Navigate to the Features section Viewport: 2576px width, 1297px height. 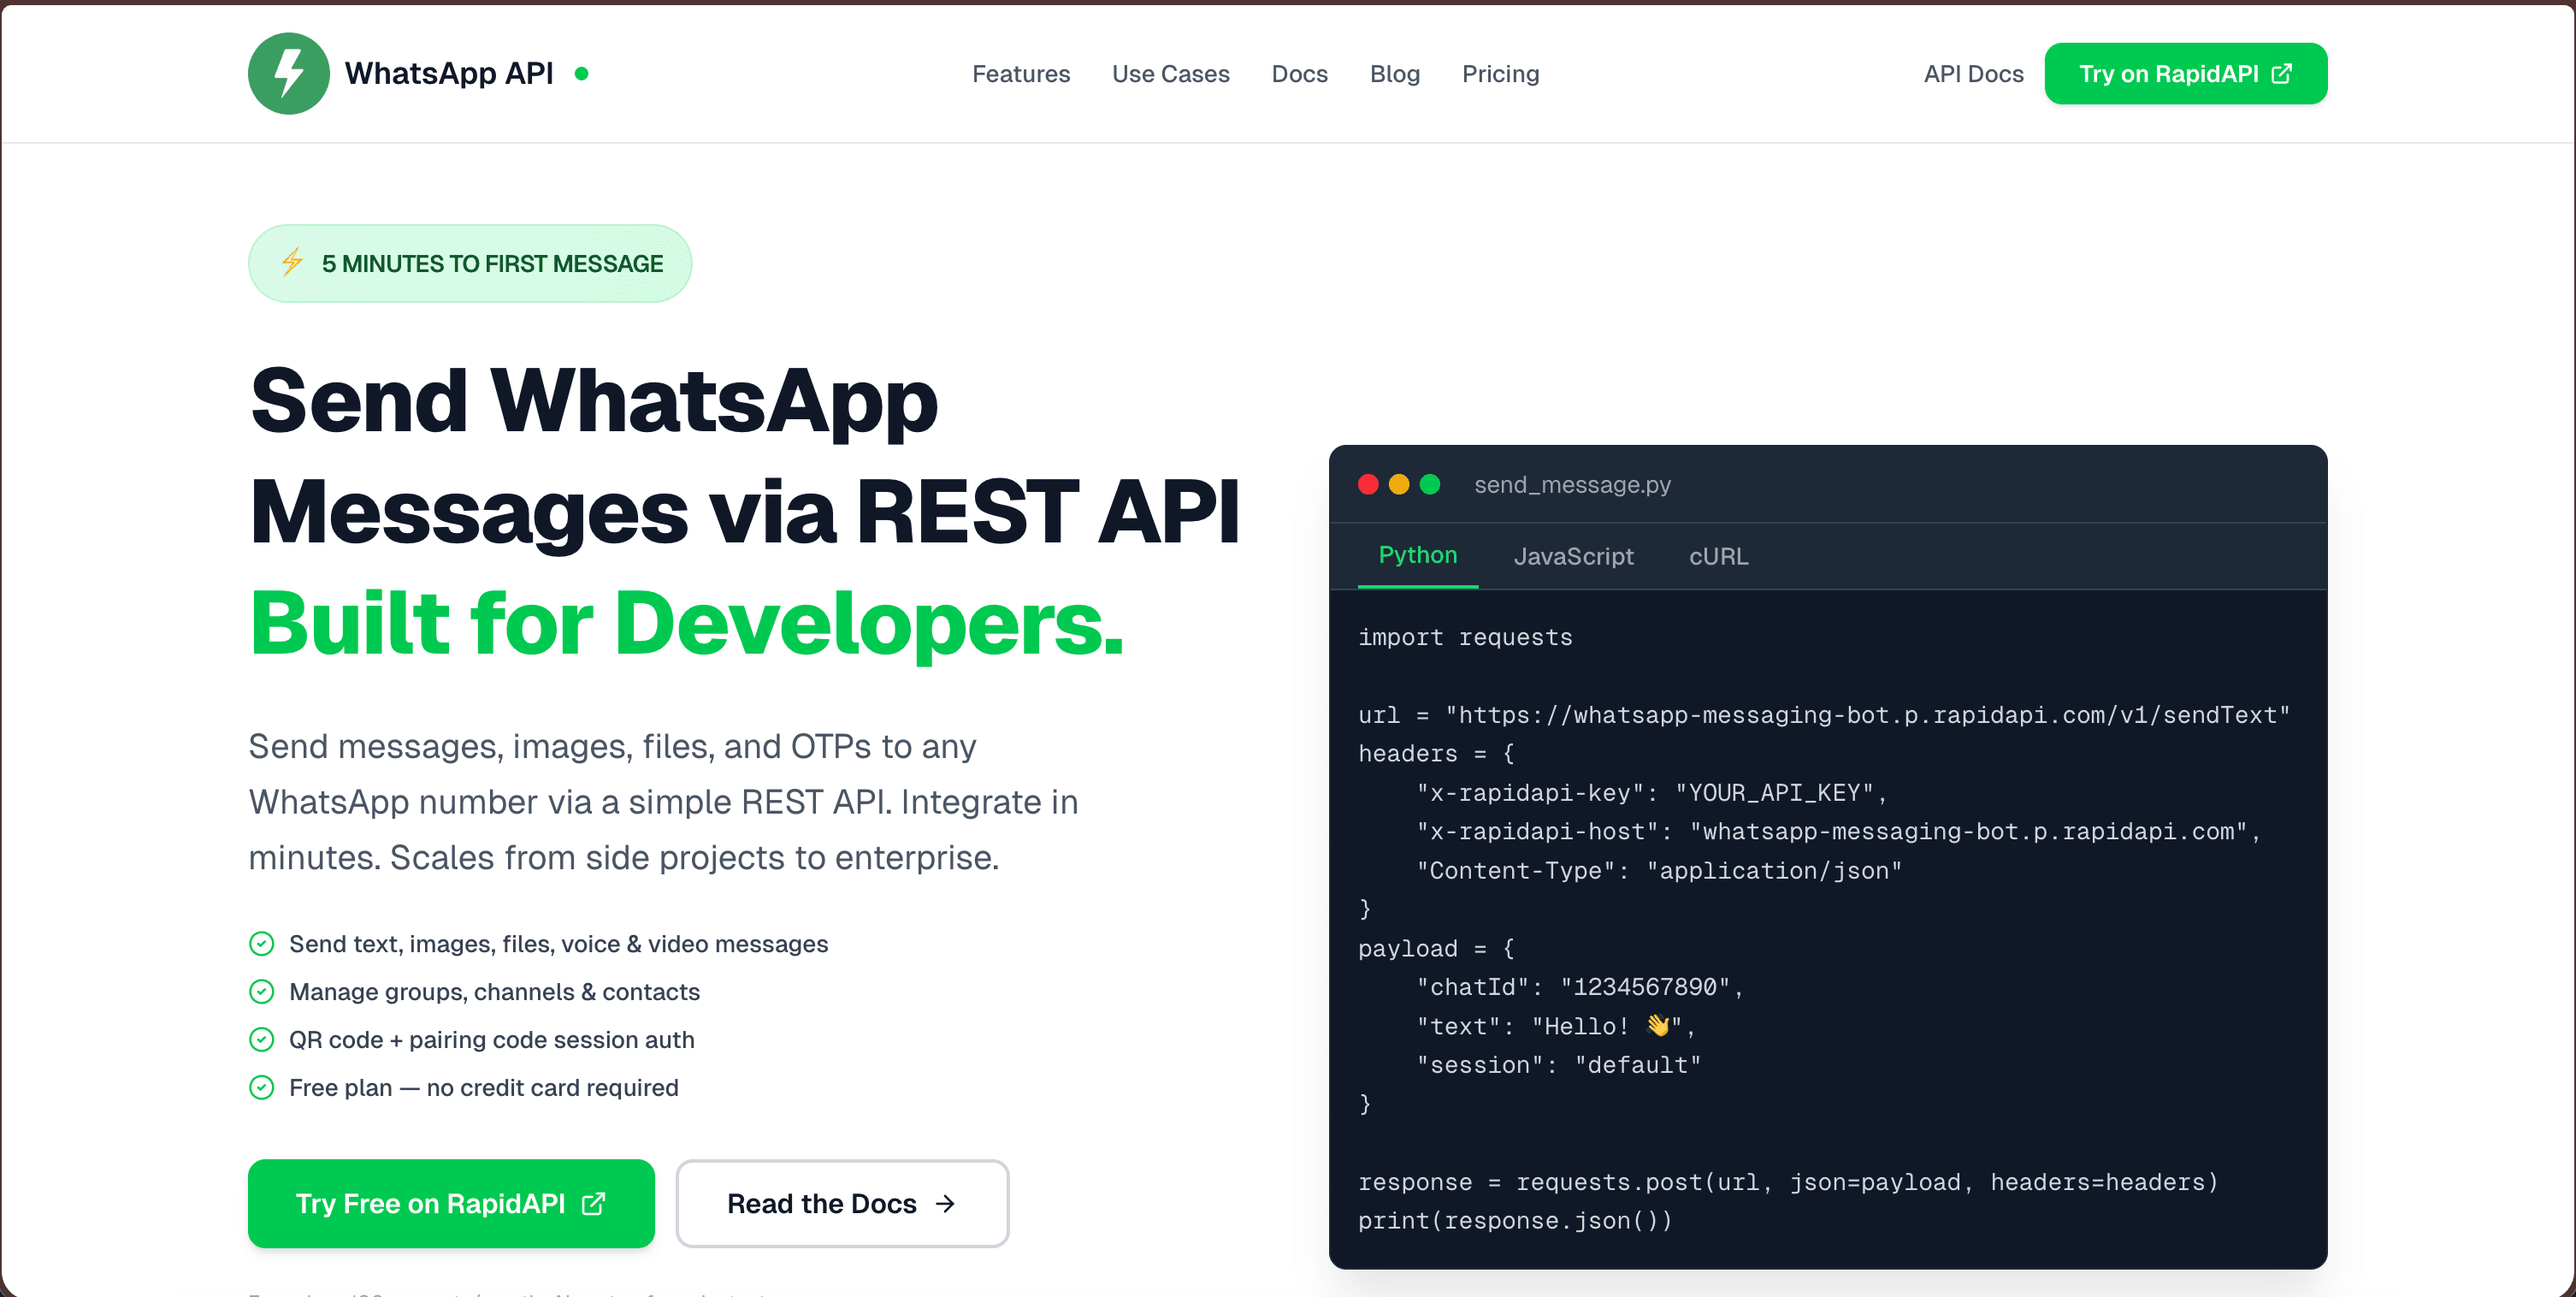1021,73
